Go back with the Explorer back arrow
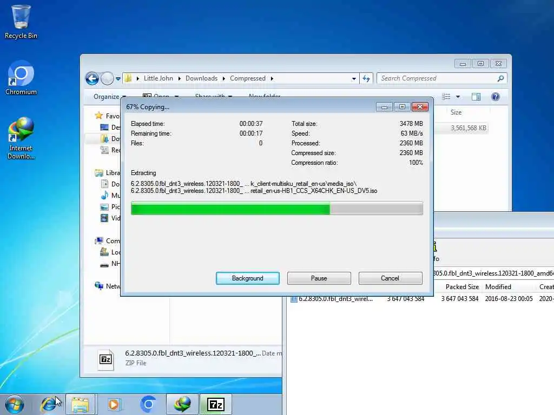Viewport: 554px width, 415px height. pyautogui.click(x=92, y=78)
